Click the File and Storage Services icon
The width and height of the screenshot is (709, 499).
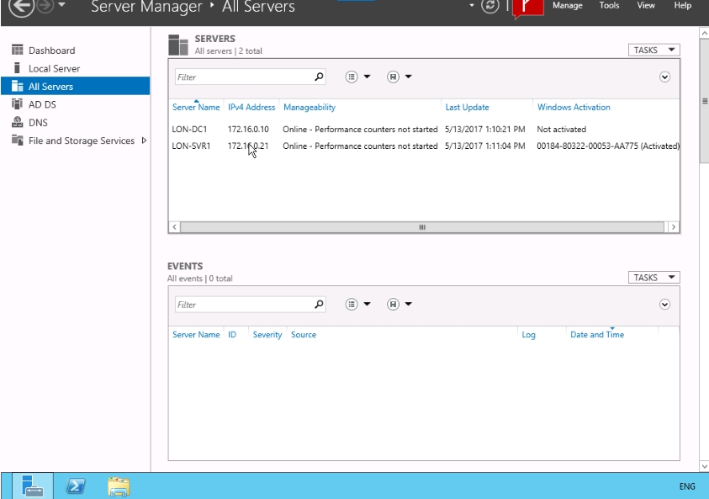tap(17, 141)
